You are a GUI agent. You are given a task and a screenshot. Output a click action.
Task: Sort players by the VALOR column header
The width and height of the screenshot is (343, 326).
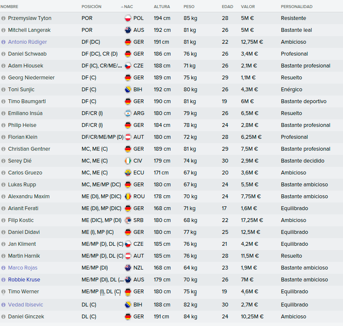pyautogui.click(x=248, y=7)
